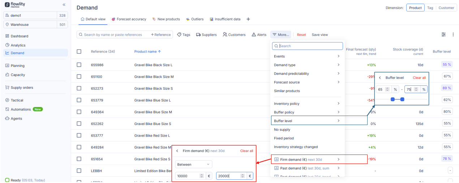
Task: Go back from Buffer level panel
Action: pos(380,78)
